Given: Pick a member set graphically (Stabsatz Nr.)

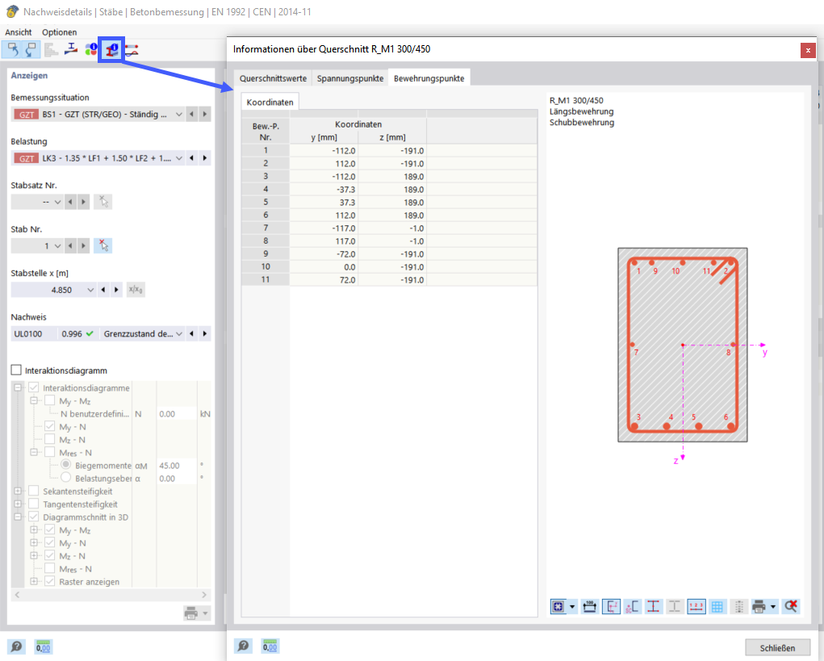Looking at the screenshot, I should pos(103,202).
